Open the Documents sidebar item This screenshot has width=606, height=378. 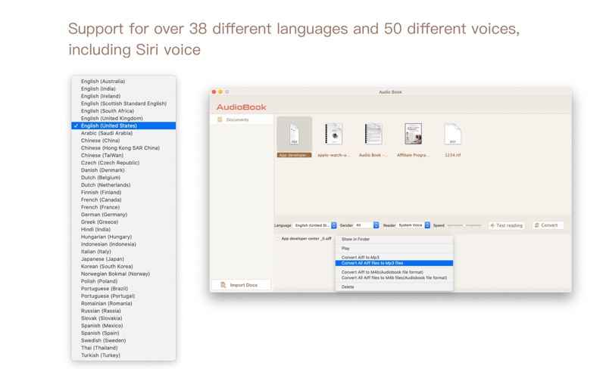pos(242,119)
